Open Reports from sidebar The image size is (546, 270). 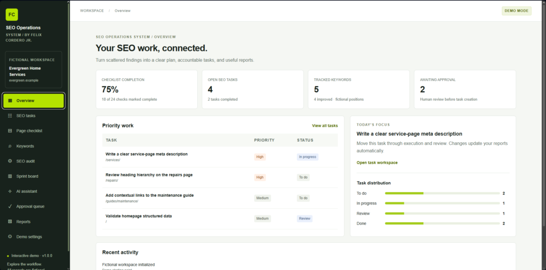coord(34,222)
